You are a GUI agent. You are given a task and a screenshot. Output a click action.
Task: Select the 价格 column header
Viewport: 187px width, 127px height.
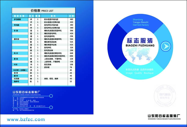(71, 16)
